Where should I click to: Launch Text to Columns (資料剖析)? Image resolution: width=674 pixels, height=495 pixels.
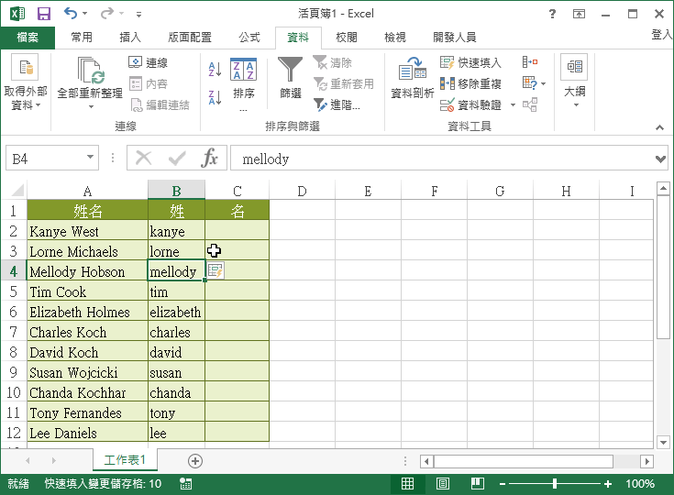(413, 78)
